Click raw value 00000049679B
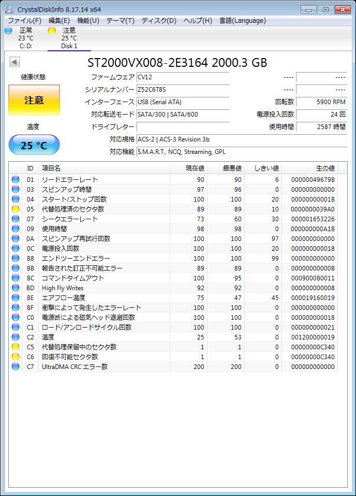This screenshot has width=356, height=496. point(313,180)
